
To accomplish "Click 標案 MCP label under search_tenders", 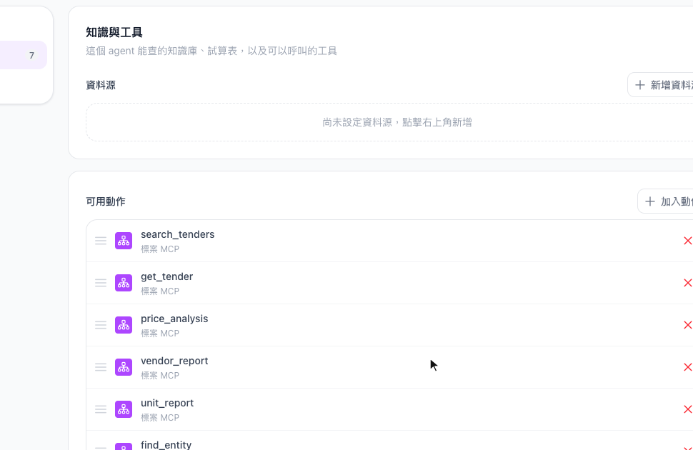I will pos(160,249).
